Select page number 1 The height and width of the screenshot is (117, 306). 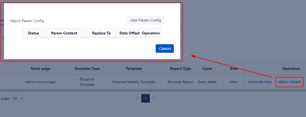146,98
